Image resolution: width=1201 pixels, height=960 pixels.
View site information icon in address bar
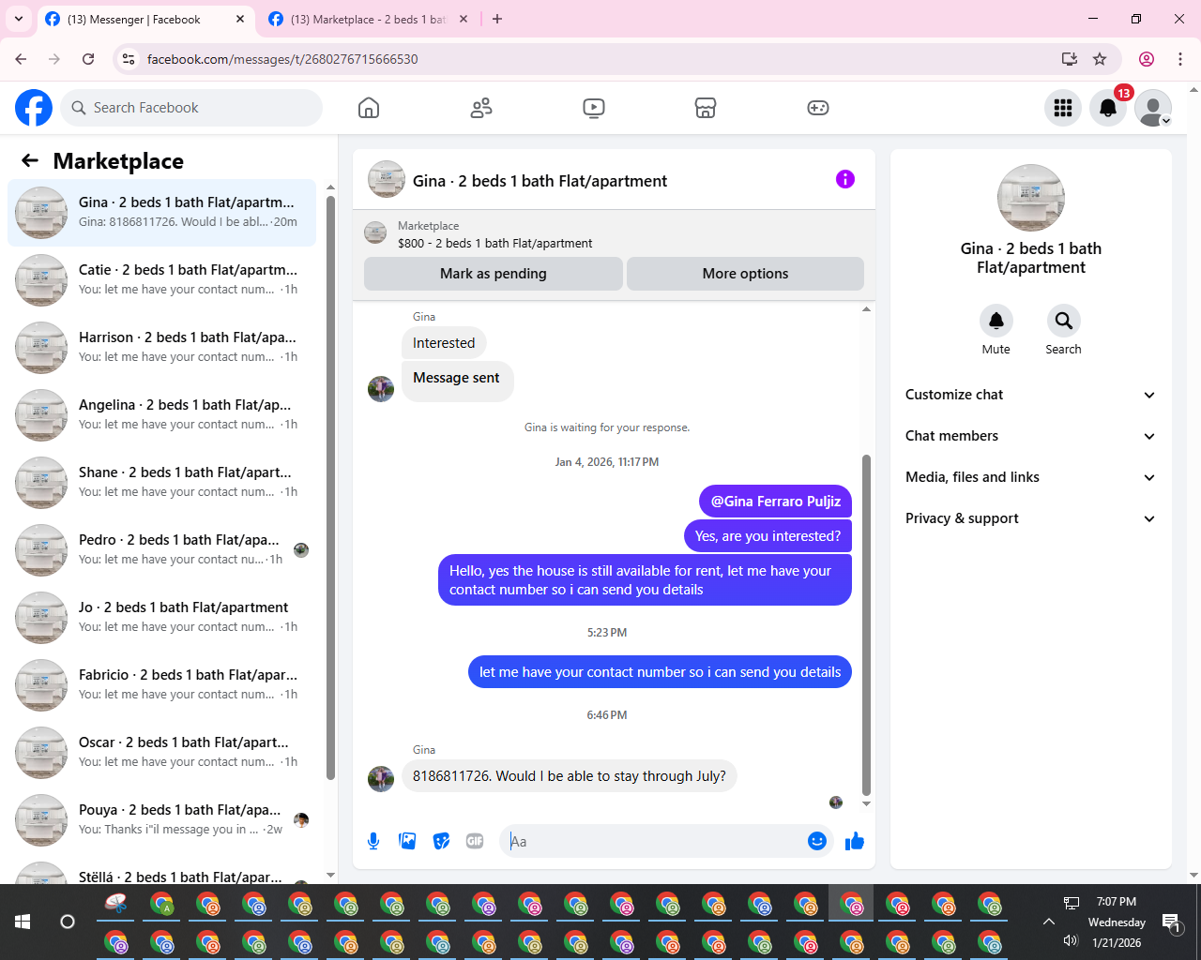pos(129,59)
